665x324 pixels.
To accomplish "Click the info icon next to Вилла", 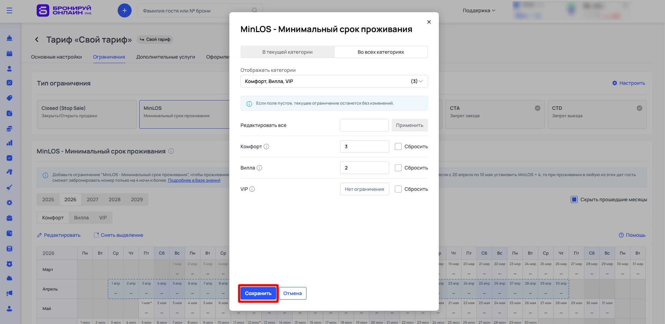I will 259,168.
